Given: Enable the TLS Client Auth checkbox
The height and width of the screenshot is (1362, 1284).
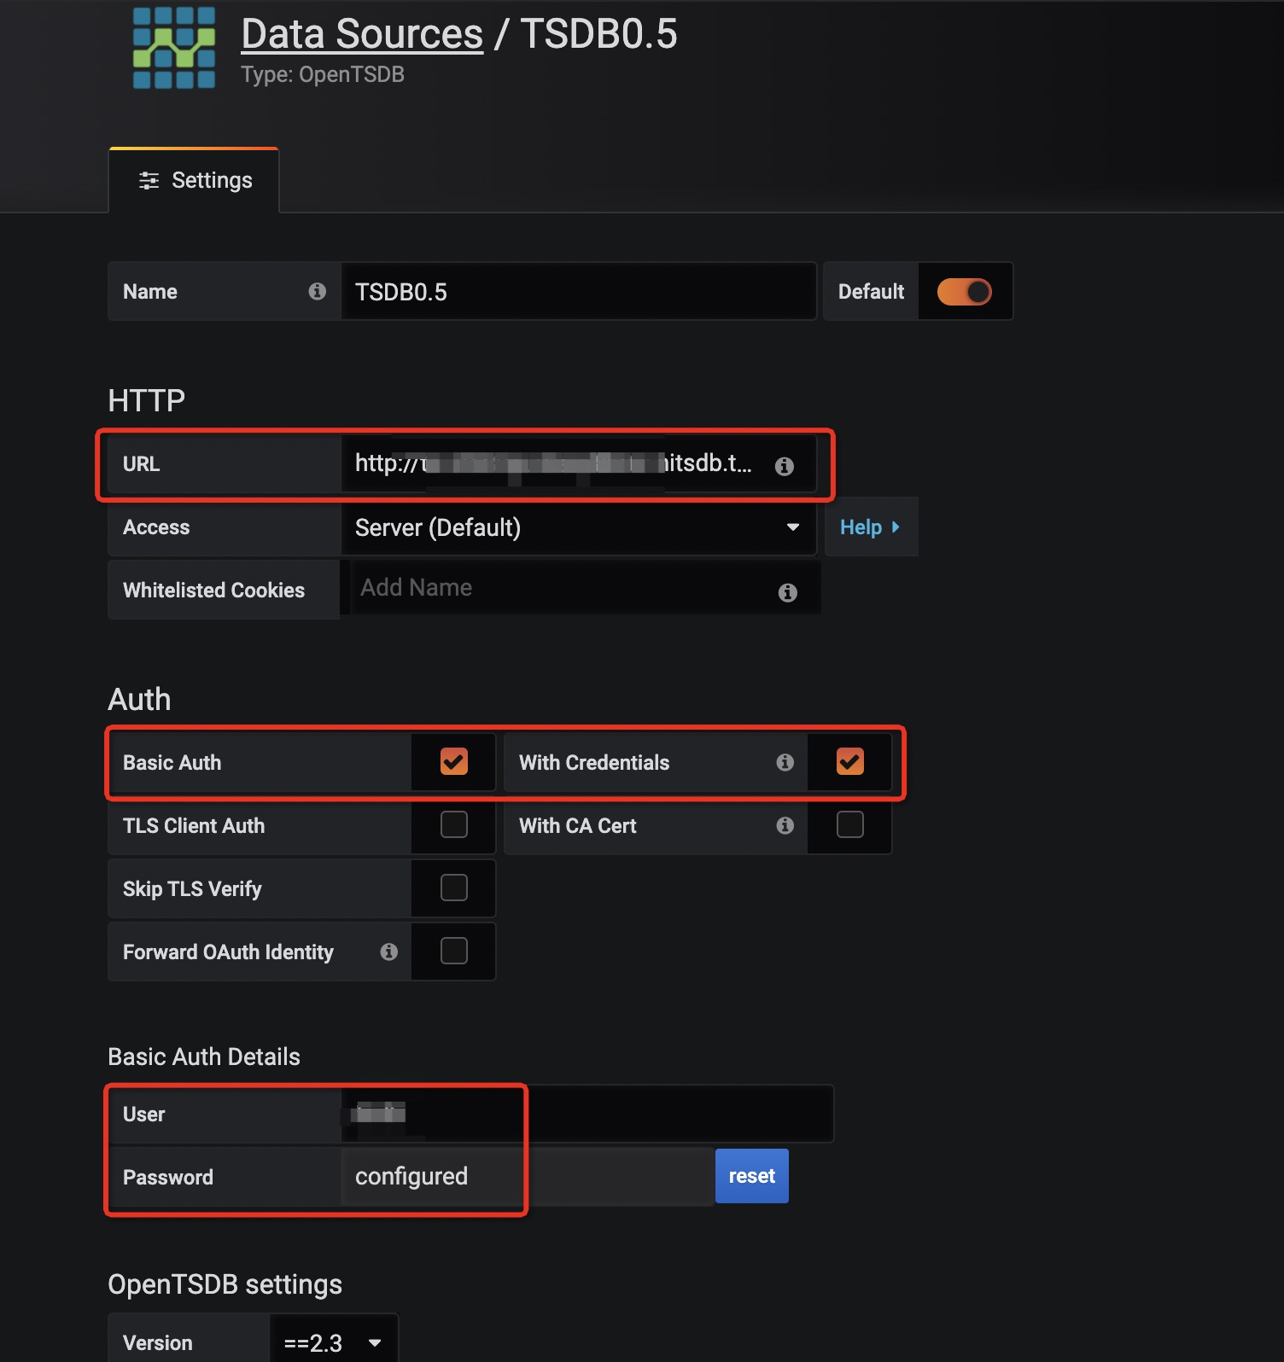Looking at the screenshot, I should point(454,824).
